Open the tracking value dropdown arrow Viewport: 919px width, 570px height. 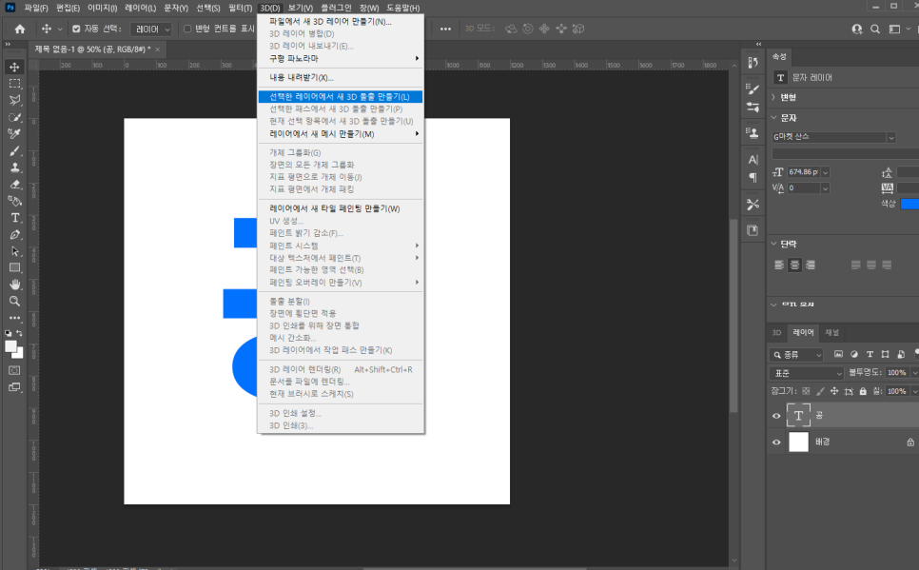(825, 188)
